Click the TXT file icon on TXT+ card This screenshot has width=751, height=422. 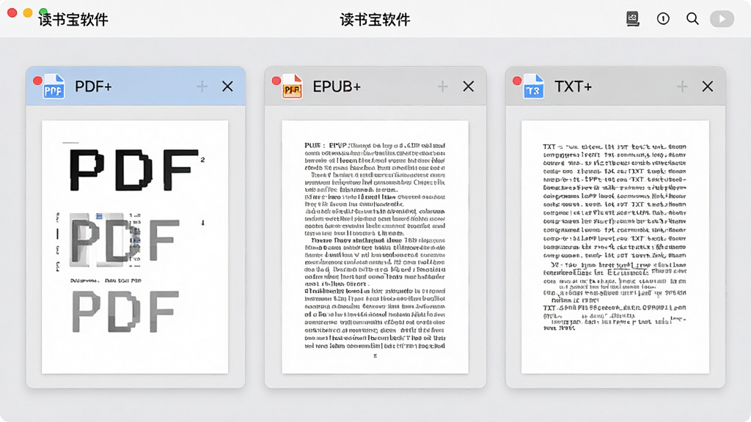(533, 86)
